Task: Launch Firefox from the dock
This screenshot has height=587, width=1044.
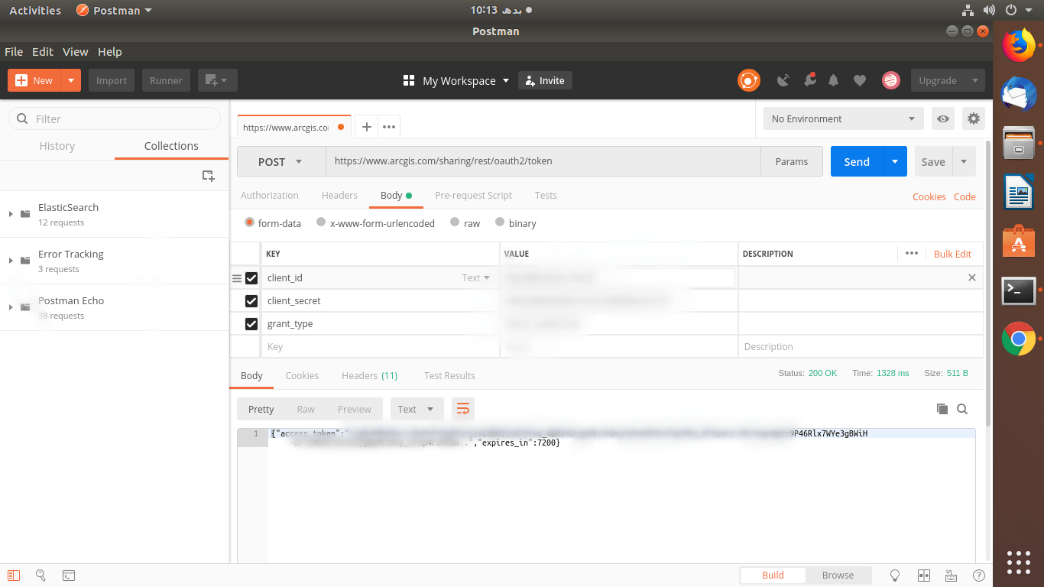Action: (1019, 46)
